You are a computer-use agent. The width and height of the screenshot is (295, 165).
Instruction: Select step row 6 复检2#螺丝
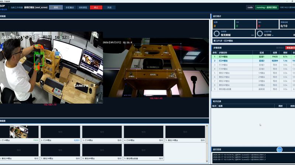[x=253, y=77]
